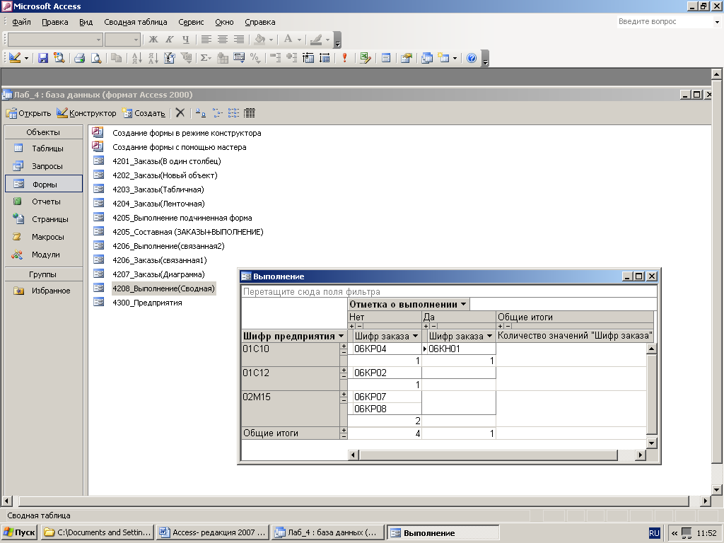Switch to List view icon

coord(233,113)
